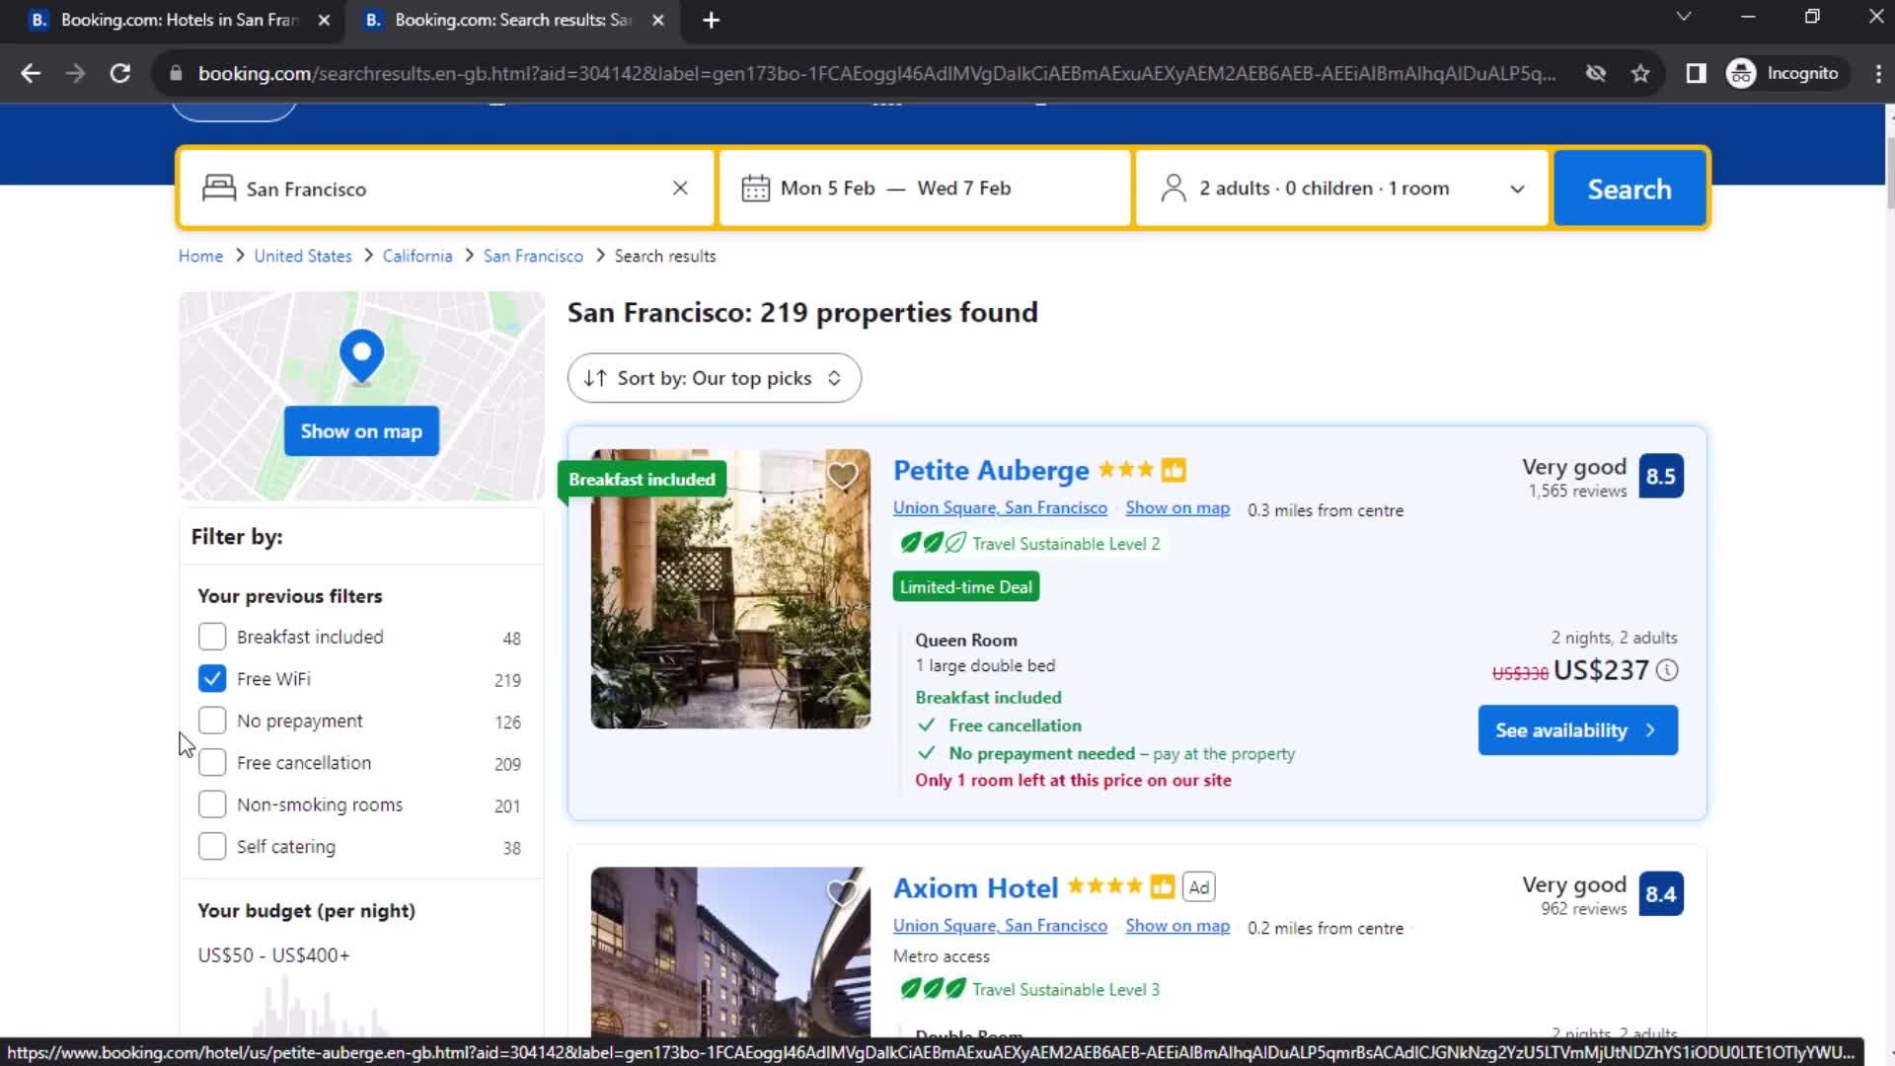Screen dimensions: 1895x1066
Task: Click the map pin on the map preview
Action: [x=361, y=356]
